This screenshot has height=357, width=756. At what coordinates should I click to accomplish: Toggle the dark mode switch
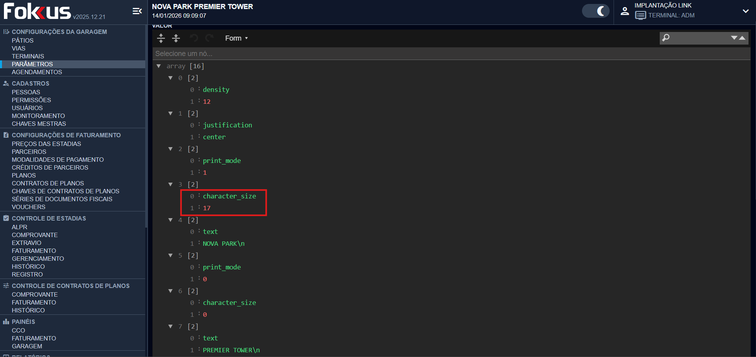595,11
